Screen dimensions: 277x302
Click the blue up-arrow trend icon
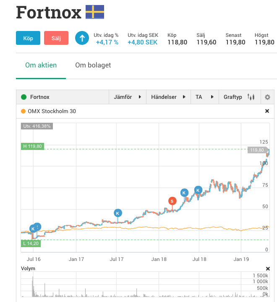click(82, 38)
